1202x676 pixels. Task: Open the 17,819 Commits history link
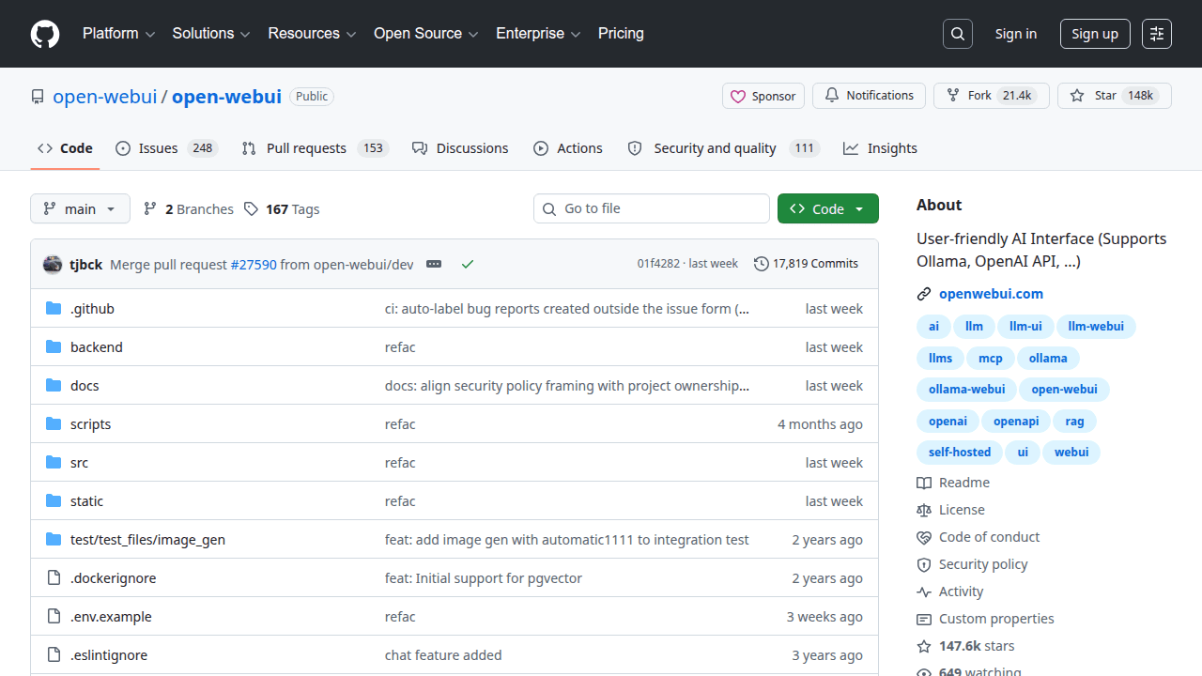pyautogui.click(x=807, y=264)
